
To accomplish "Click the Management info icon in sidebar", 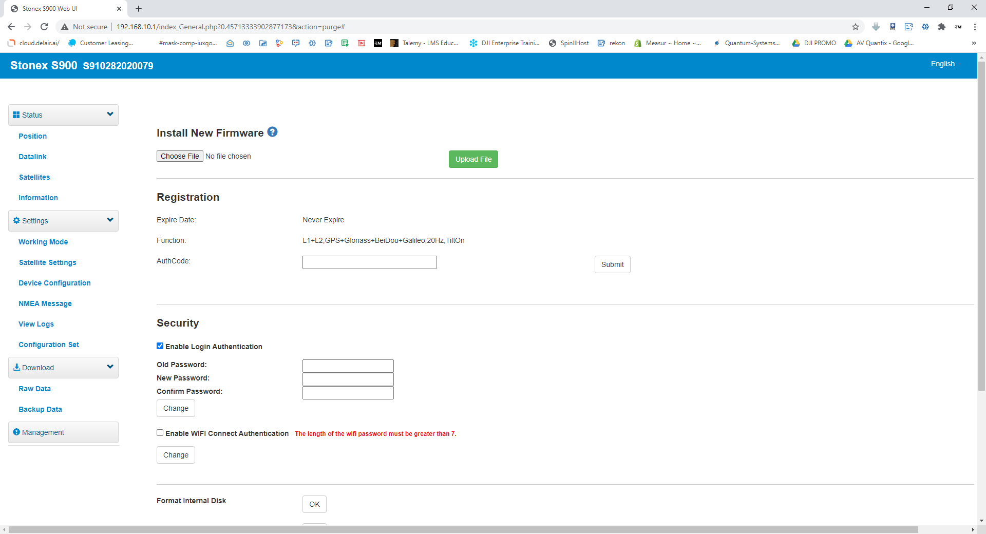I will (x=16, y=432).
